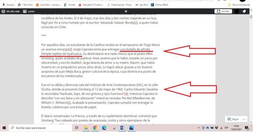Open Microsoft Word from the taskbar
The image size is (253, 135).
tap(122, 128)
